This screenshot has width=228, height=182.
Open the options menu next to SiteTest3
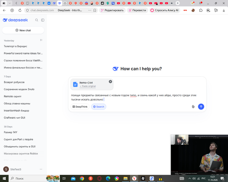coord(41,169)
